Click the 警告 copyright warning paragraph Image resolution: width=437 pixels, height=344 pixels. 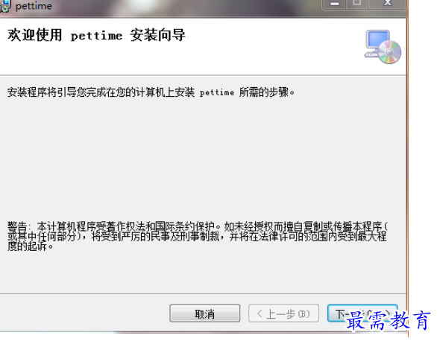[198, 236]
